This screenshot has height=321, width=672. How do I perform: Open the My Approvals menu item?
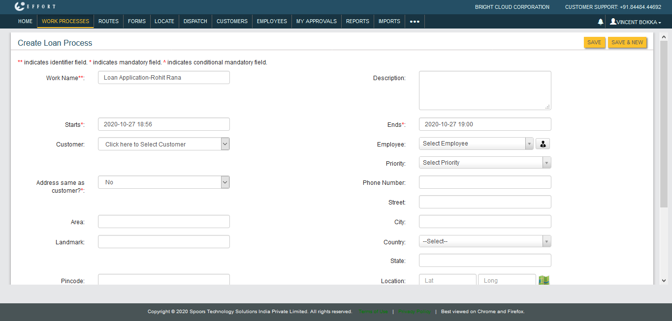pyautogui.click(x=316, y=22)
